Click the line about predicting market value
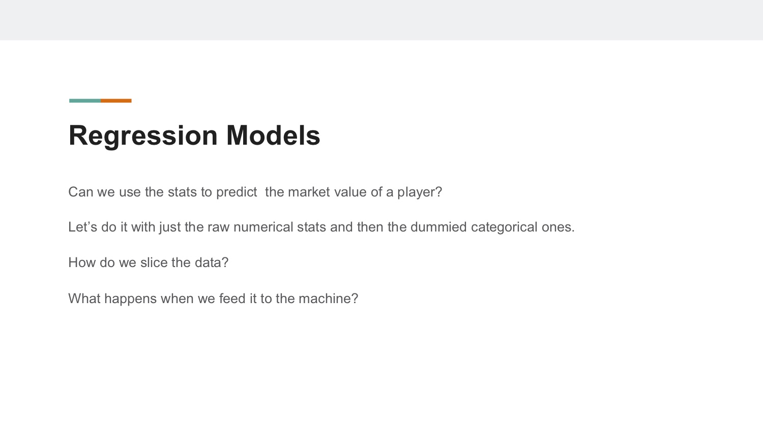The image size is (763, 428). pos(255,192)
